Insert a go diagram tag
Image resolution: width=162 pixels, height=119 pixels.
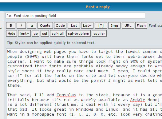coord(36,34)
